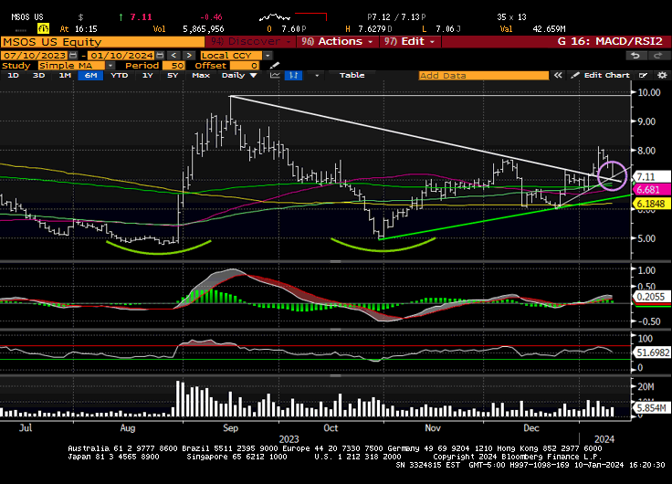Open the end date calendar picker icon
Image resolution: width=672 pixels, height=484 pixels.
click(160, 56)
